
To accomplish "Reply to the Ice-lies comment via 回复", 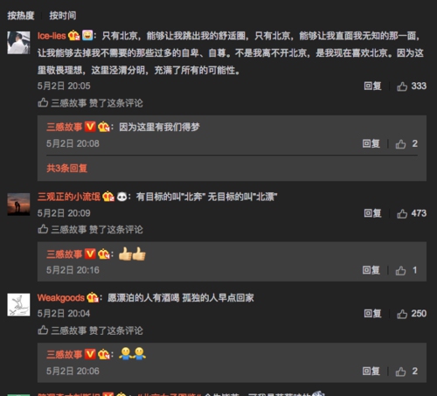I will click(x=372, y=86).
